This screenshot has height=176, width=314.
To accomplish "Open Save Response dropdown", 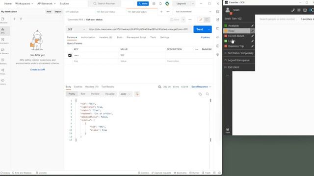I will tap(201, 87).
